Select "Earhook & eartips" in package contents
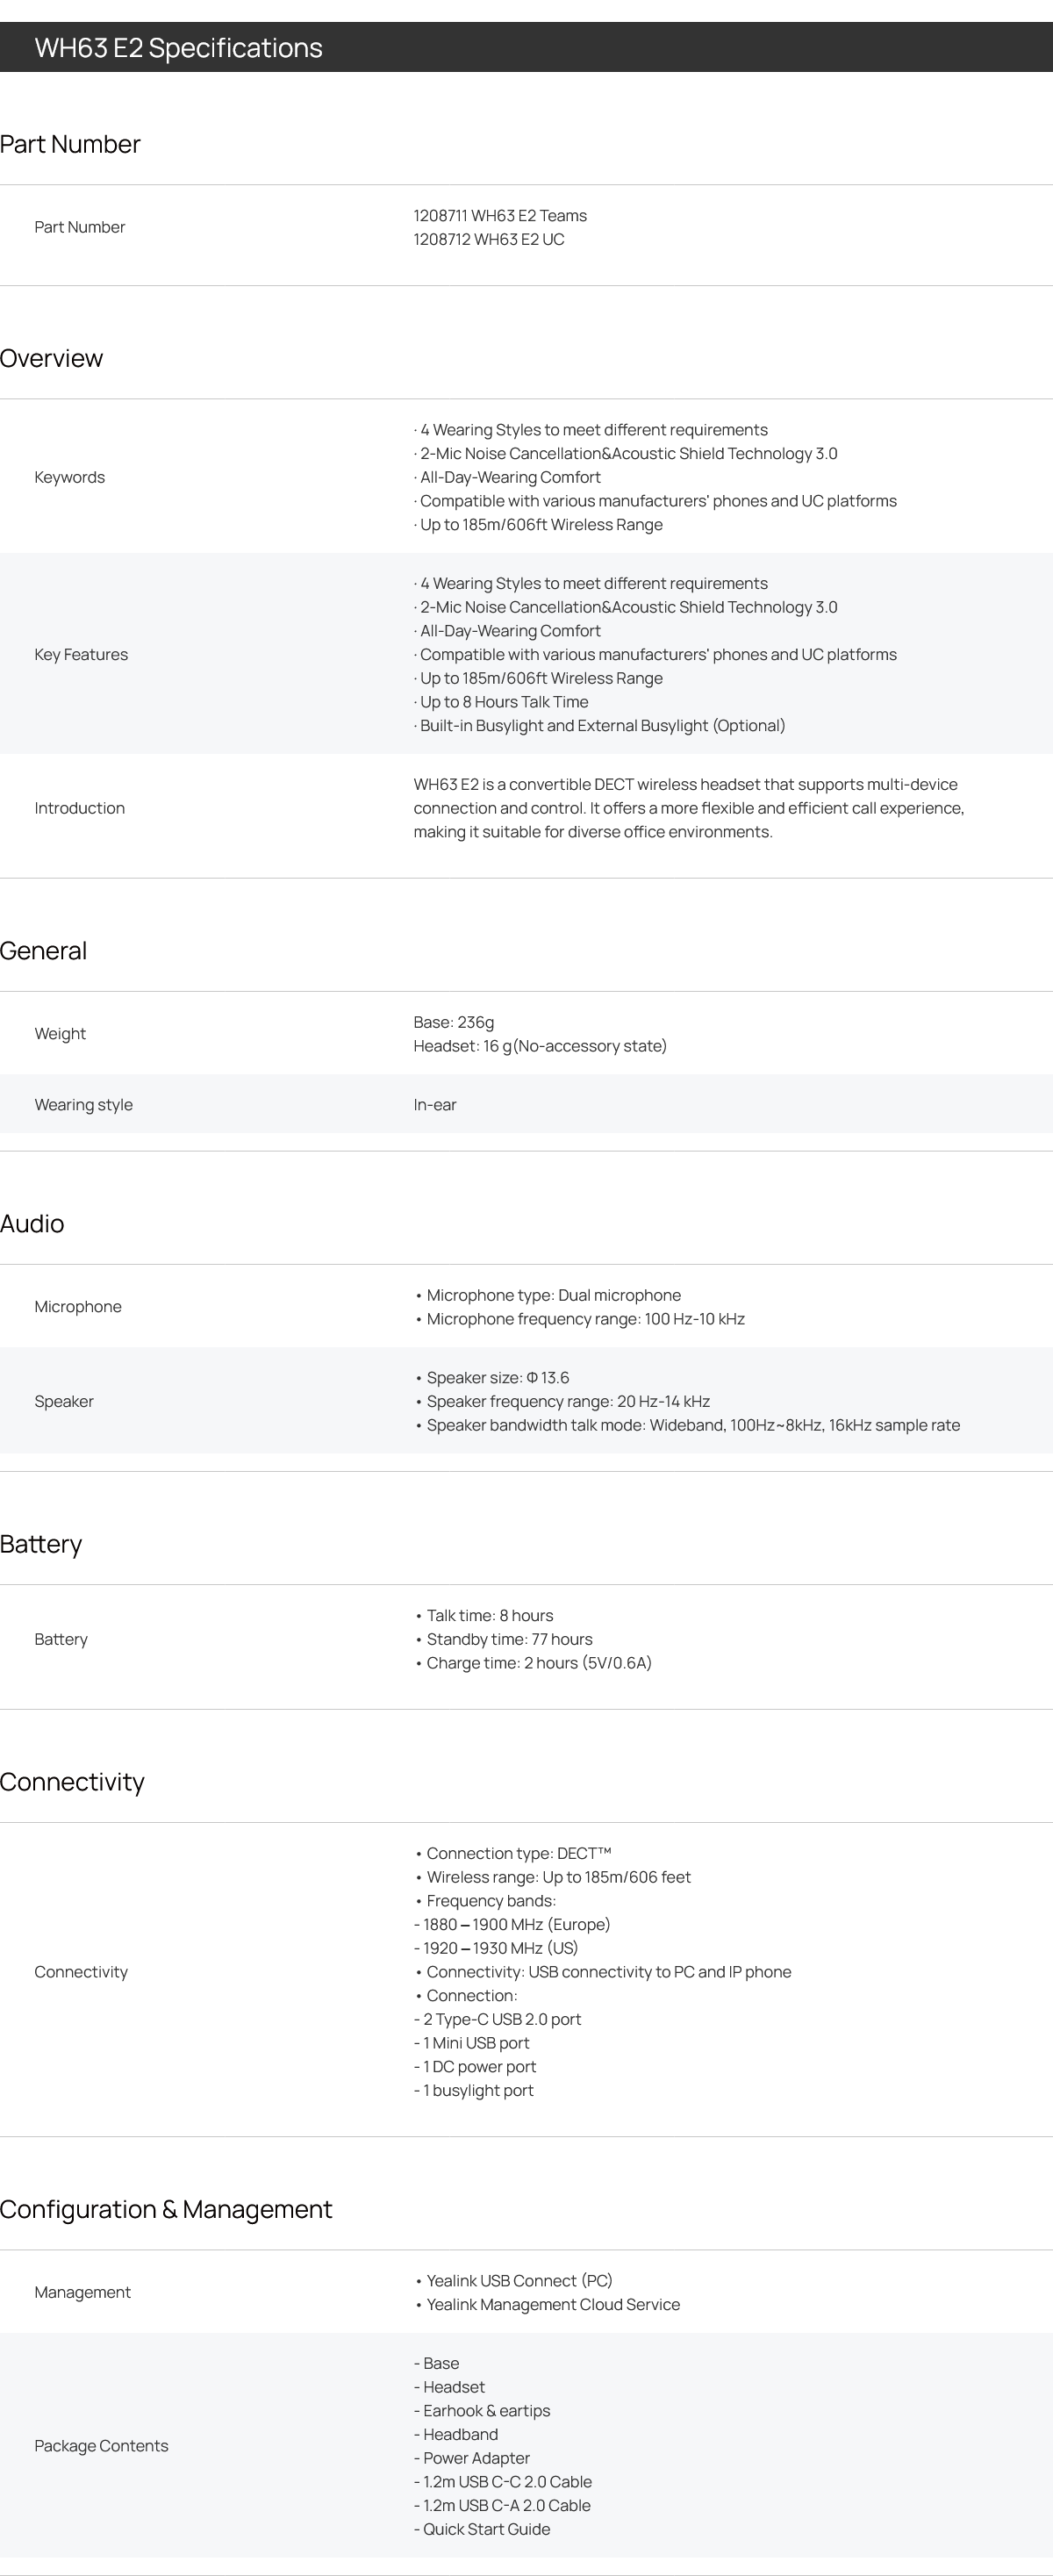 coord(482,2411)
